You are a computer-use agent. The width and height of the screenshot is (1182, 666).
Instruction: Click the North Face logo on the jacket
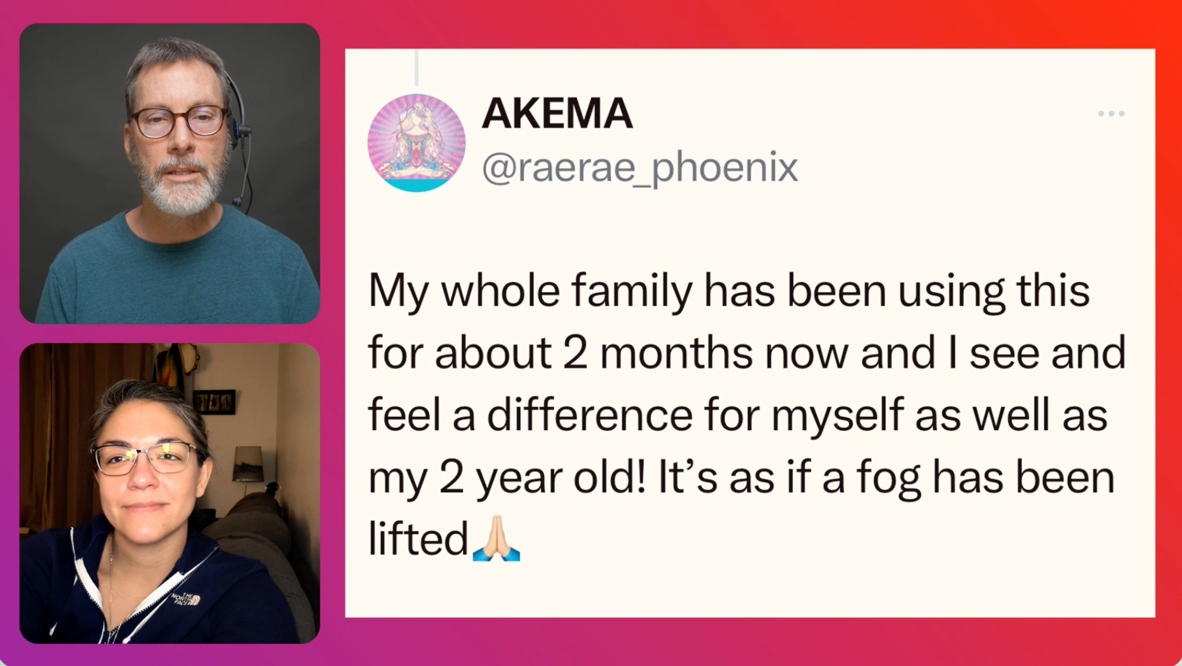(186, 599)
